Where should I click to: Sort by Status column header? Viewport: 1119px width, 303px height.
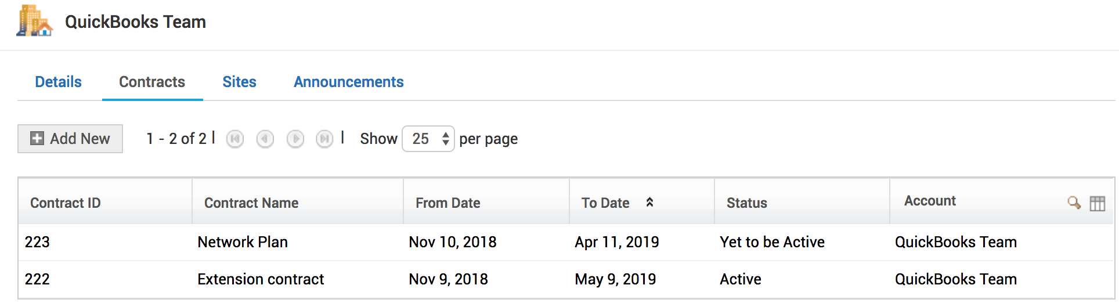tap(746, 203)
